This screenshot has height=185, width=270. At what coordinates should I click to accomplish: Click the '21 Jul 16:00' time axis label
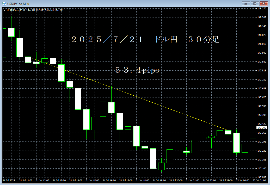coord(109,181)
